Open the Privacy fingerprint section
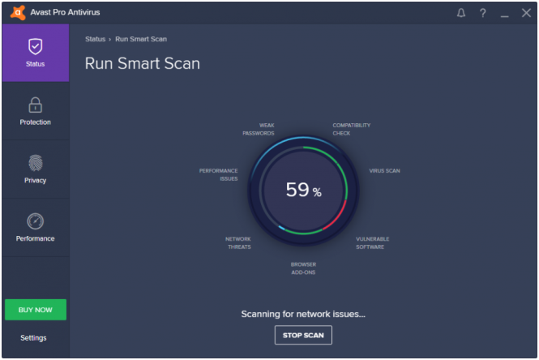Screen dimensions: 539x360 36,169
